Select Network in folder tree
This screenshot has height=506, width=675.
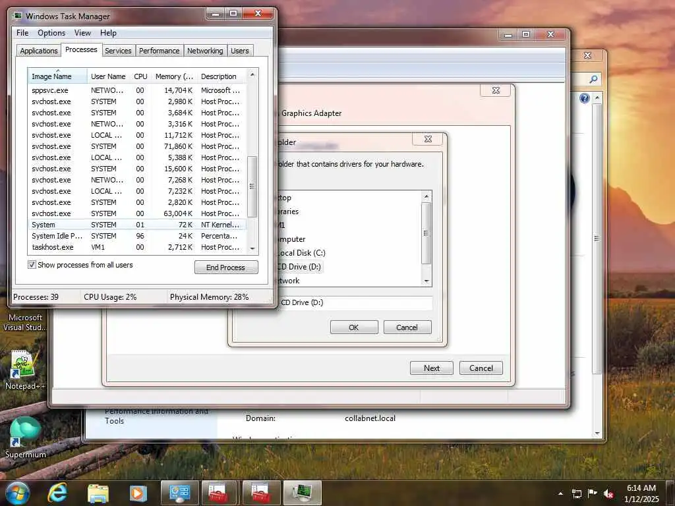coord(287,281)
